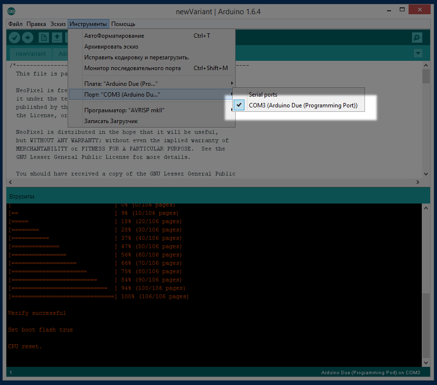The image size is (437, 385).
Task: Close the Инструменты menu
Action: pyautogui.click(x=88, y=24)
